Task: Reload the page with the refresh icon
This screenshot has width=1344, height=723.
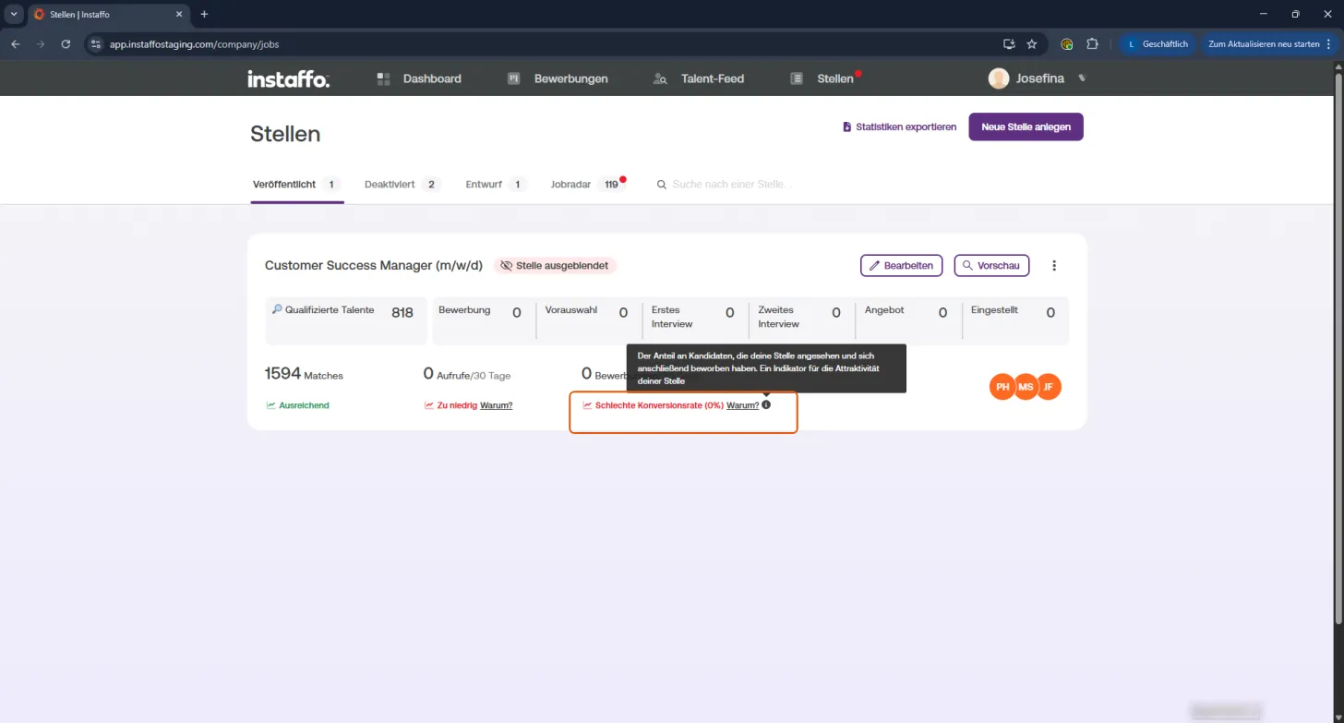Action: click(66, 43)
